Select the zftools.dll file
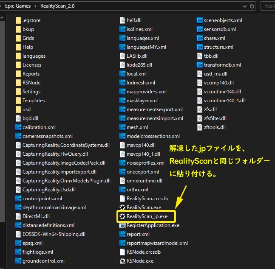The width and height of the screenshot is (275, 269). (215, 127)
